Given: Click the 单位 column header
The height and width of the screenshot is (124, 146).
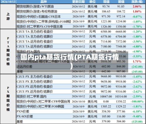Looking at the screenshot, I should [92, 2].
